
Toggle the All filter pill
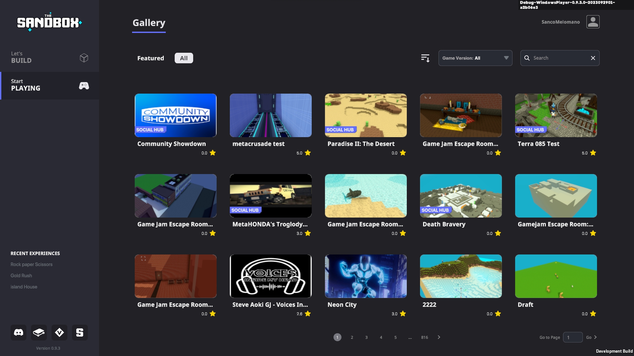click(x=184, y=58)
